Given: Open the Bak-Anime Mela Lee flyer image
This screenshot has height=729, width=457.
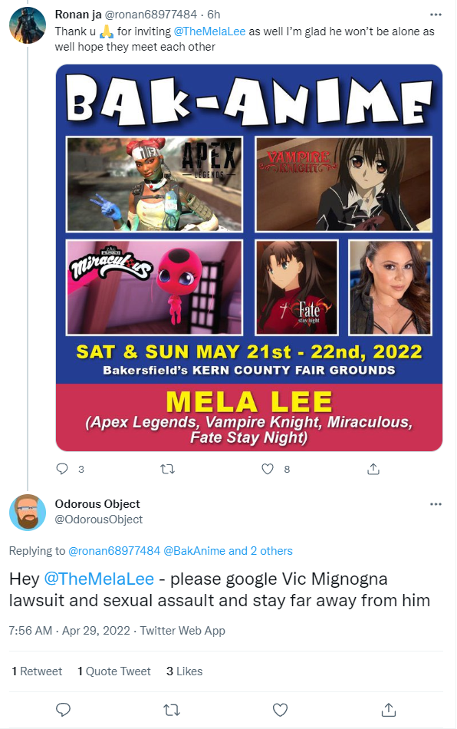Looking at the screenshot, I should 249,258.
